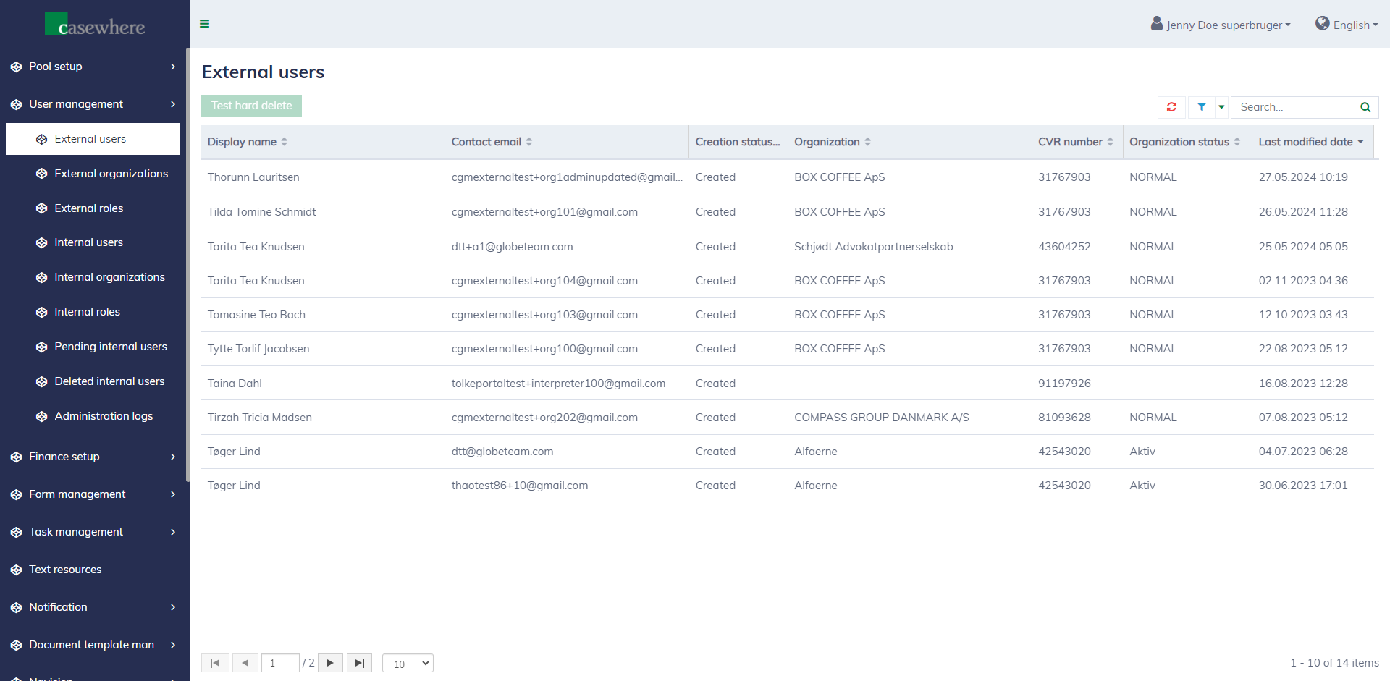This screenshot has height=681, width=1390.
Task: Click the user profile icon
Action: point(1156,24)
